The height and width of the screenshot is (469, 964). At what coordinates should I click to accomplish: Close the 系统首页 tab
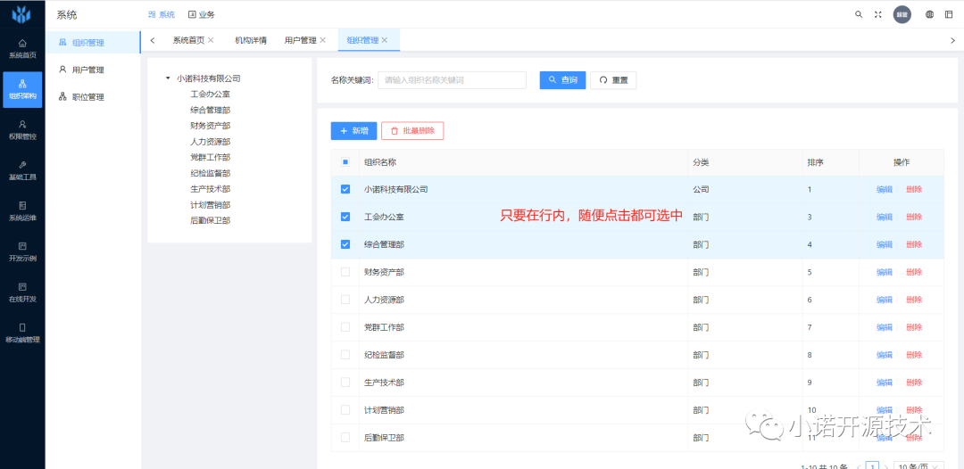pyautogui.click(x=211, y=40)
